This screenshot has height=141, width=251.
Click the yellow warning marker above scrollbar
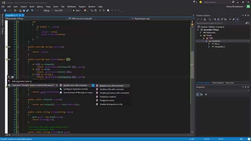click(192, 24)
